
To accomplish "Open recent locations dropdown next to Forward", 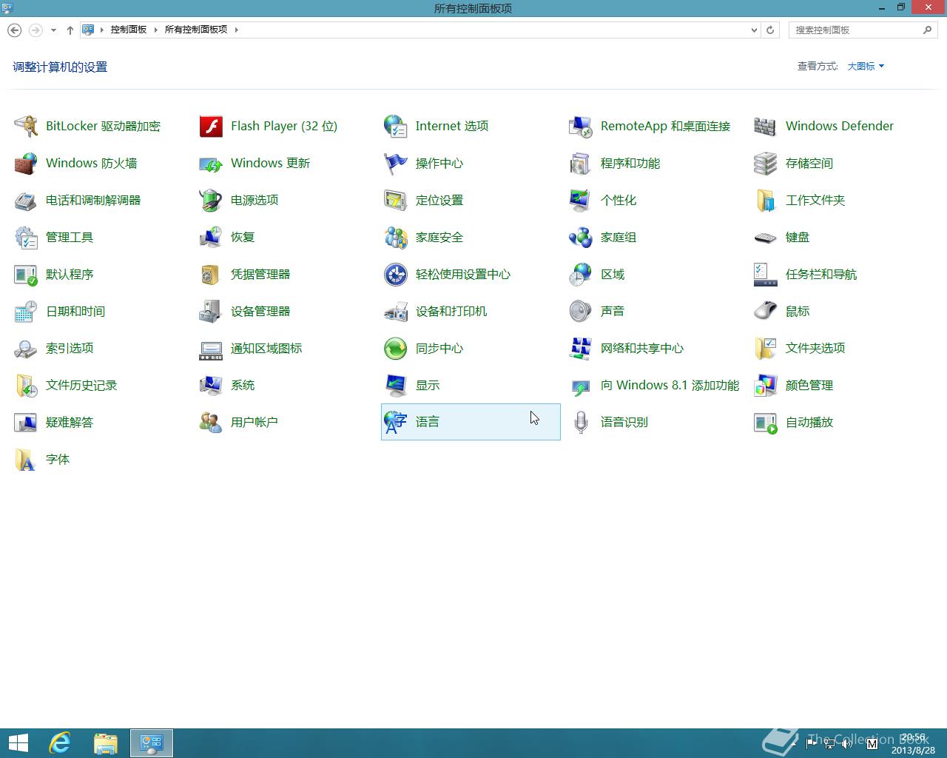I will click(x=53, y=30).
